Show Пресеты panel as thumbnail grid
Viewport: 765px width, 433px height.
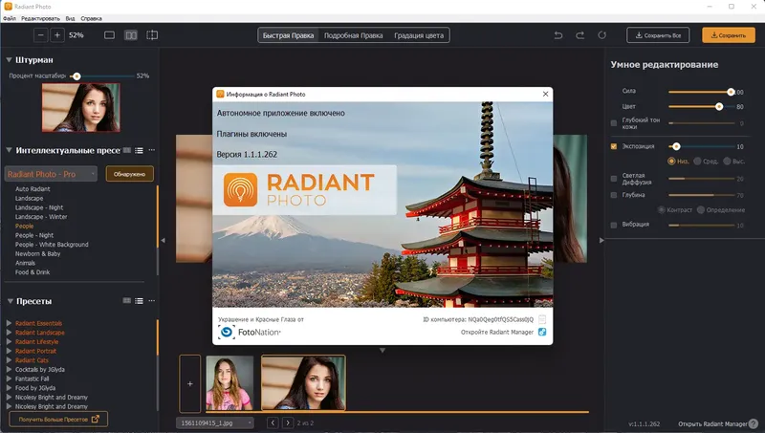(x=127, y=301)
